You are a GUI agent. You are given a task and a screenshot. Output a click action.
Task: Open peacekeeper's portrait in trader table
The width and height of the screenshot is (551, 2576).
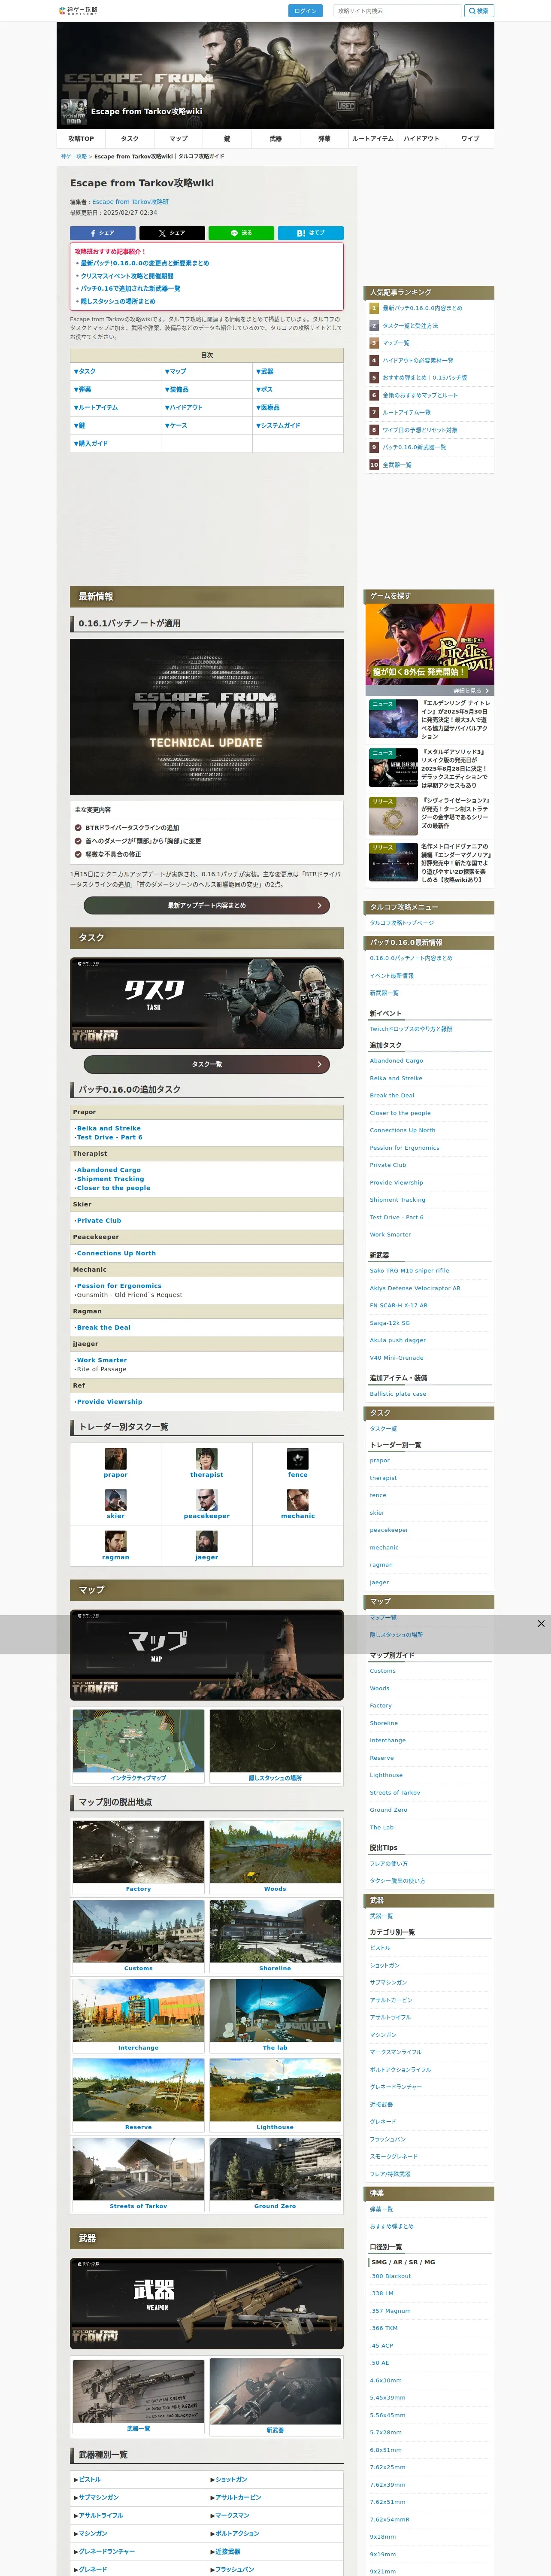coord(207,1500)
